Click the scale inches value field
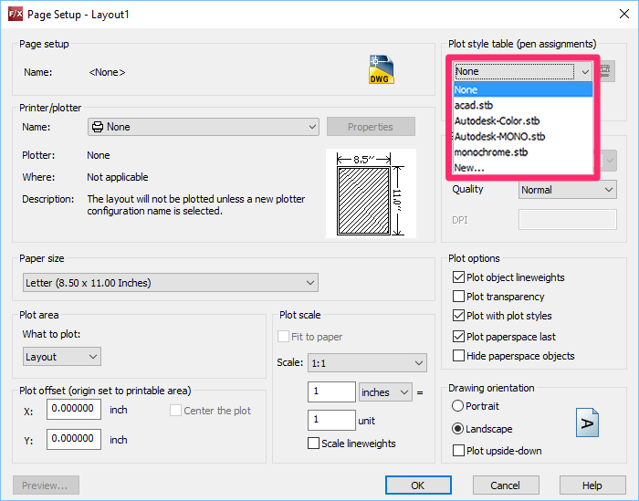Screen dimensions: 639x501 [x=331, y=391]
